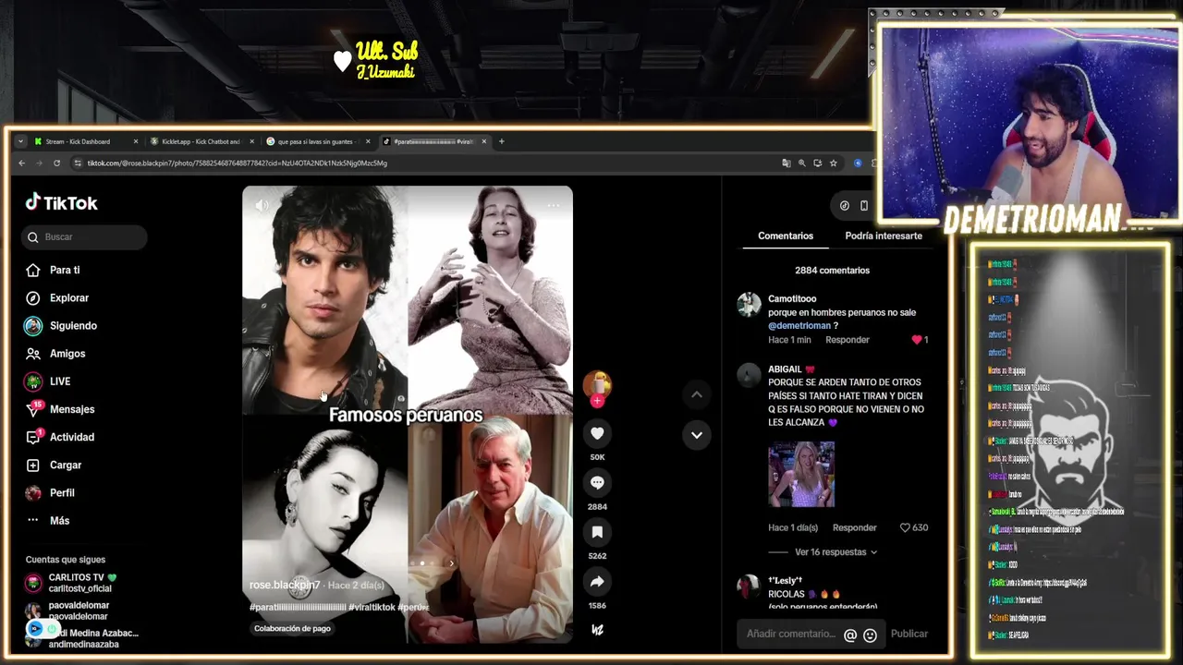Click the browser profile avatar icon

click(858, 163)
